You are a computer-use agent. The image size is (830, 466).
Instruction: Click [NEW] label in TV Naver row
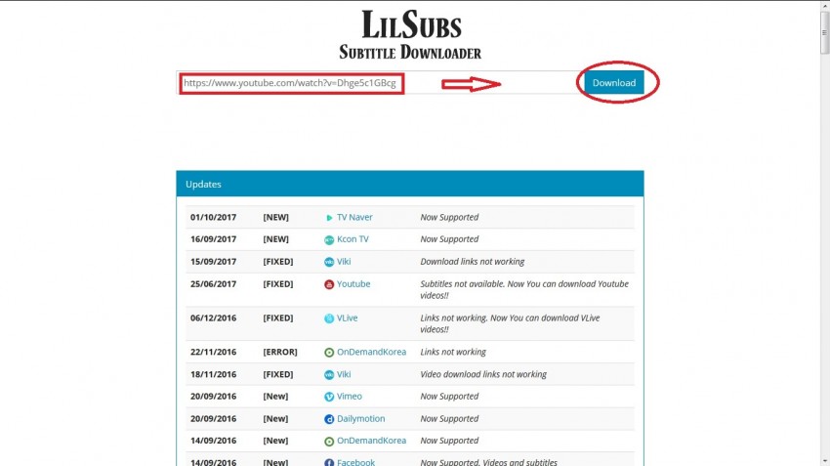coord(275,217)
